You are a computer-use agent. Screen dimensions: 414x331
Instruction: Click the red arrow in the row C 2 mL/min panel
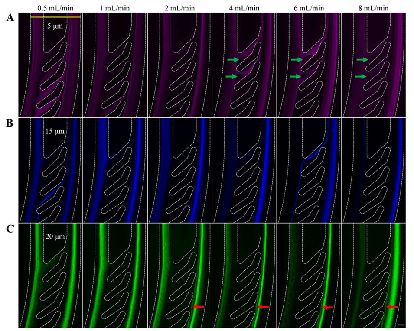click(x=199, y=307)
